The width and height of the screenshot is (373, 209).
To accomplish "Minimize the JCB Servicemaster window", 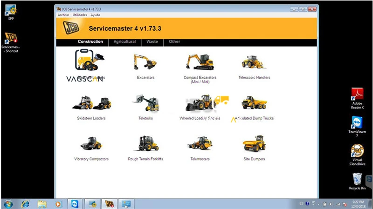I will [x=294, y=9].
